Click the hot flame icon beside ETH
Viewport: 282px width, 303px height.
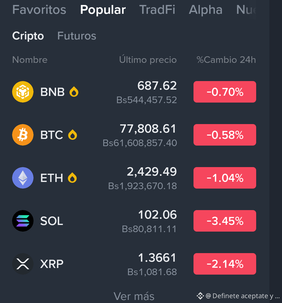(73, 178)
